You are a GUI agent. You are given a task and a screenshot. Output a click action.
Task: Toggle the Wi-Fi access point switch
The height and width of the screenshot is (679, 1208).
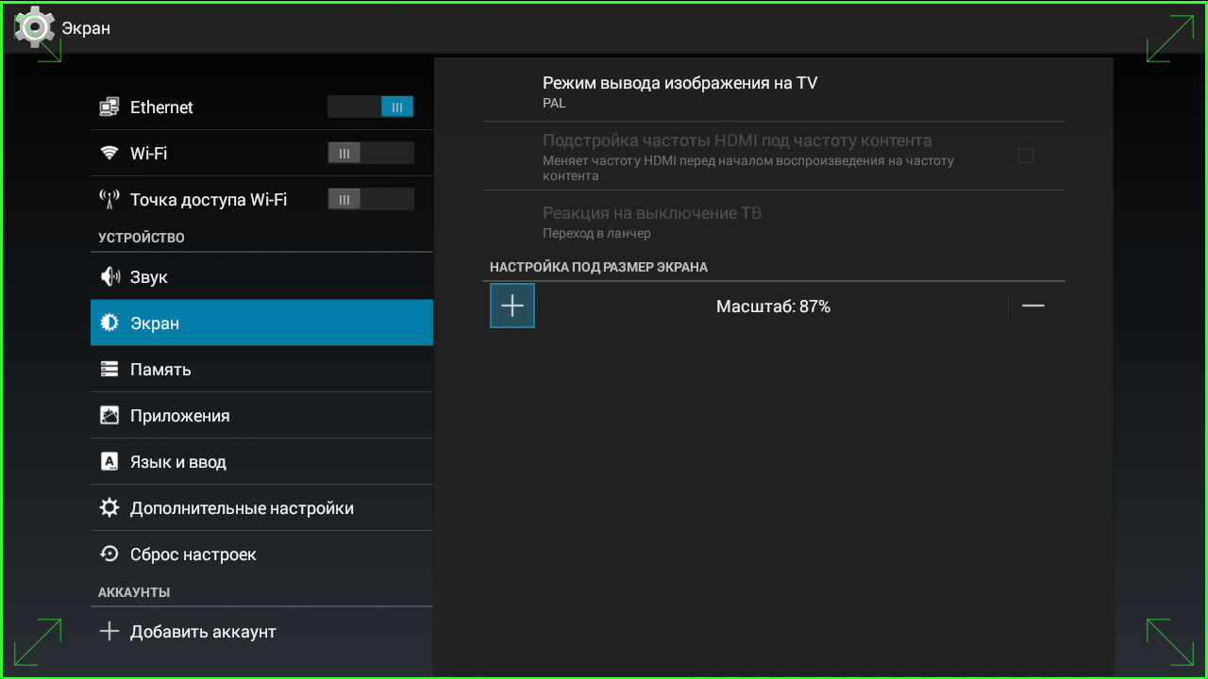click(370, 199)
